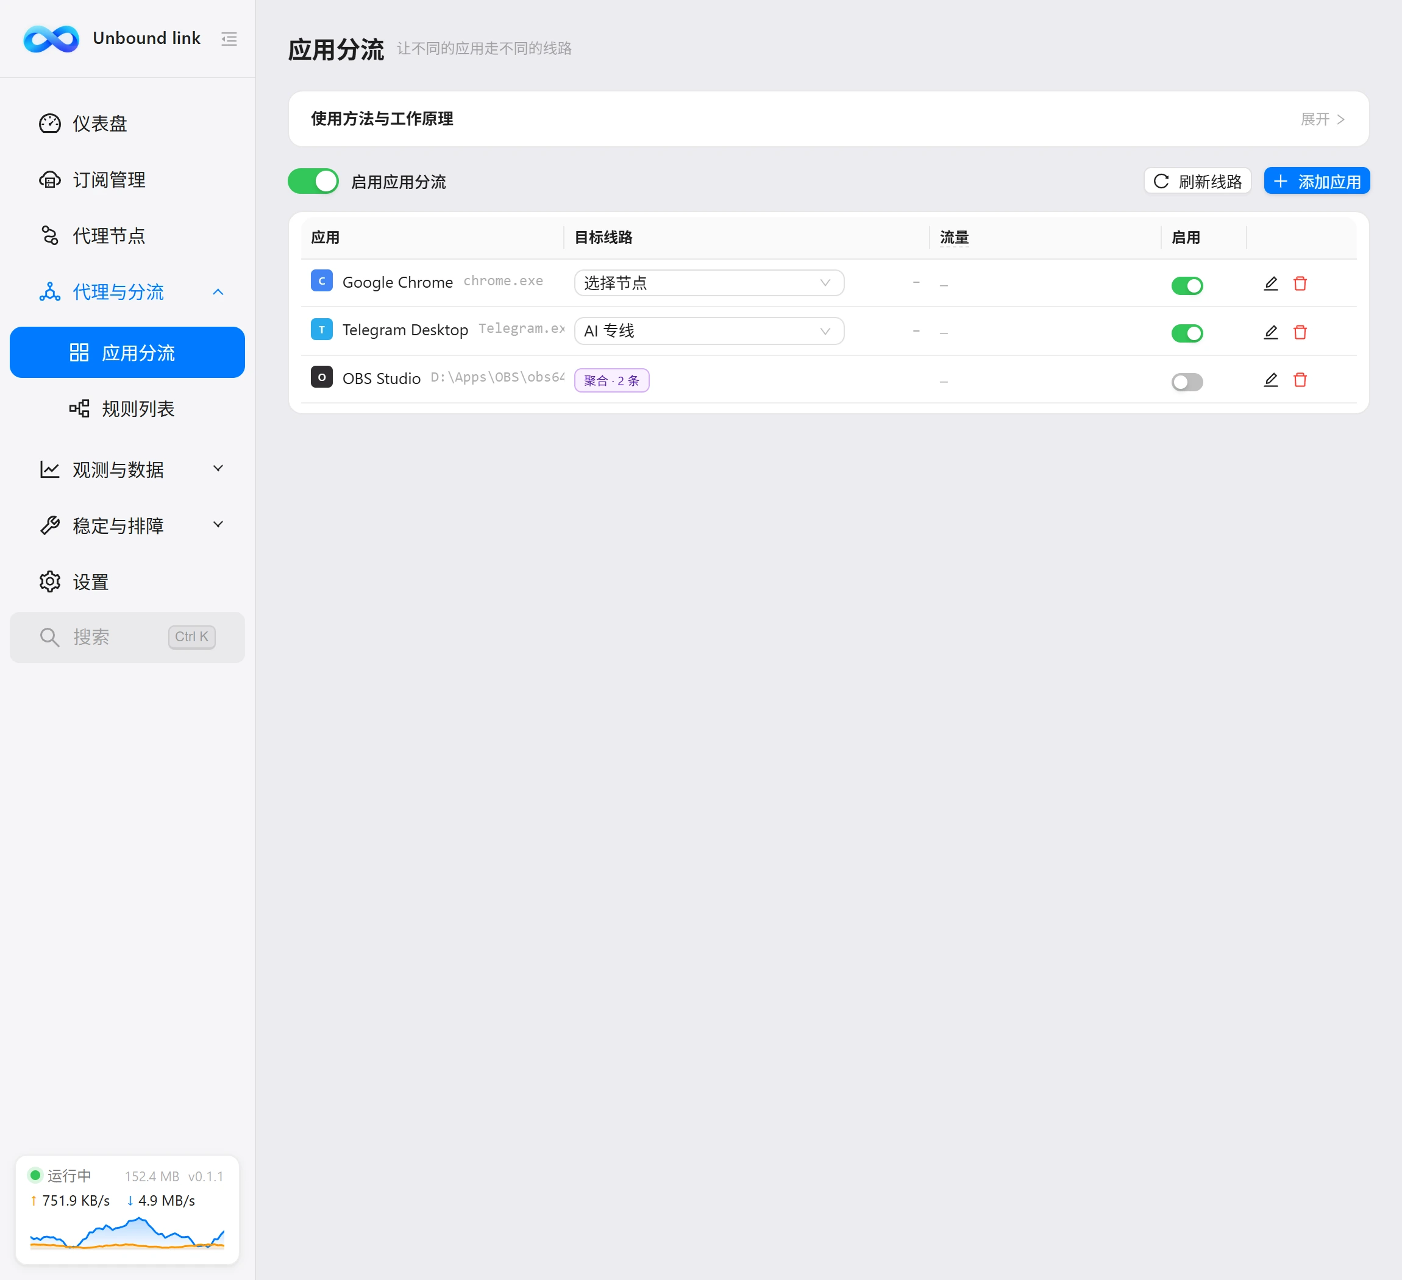Delete the Telegram Desktop entry
1402x1280 pixels.
click(1300, 332)
